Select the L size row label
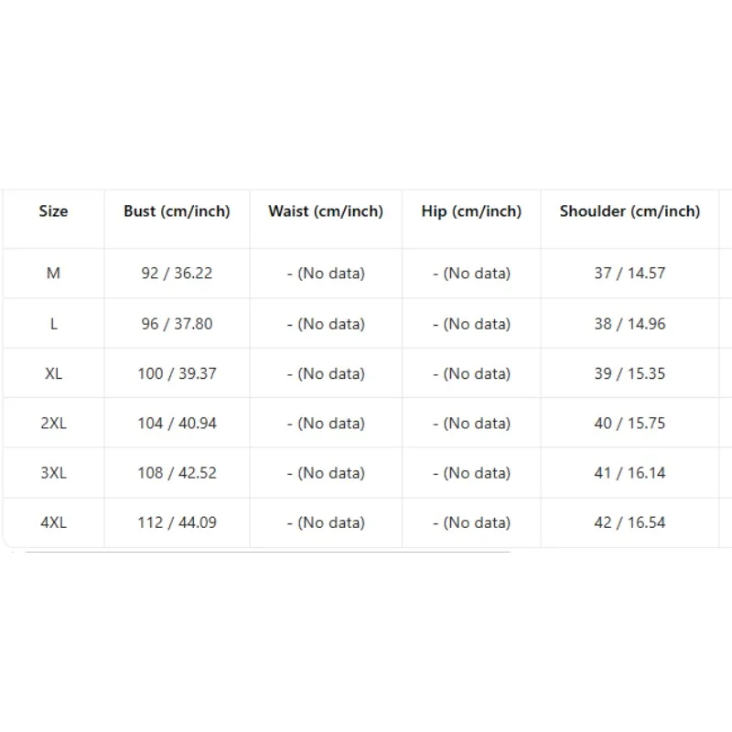732x732 pixels. (54, 324)
